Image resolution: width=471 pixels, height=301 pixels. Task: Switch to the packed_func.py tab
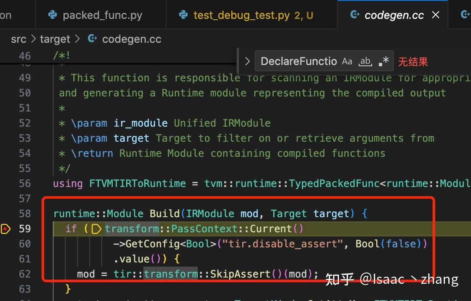(x=103, y=15)
